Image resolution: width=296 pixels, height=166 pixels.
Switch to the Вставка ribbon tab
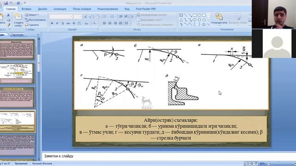click(26, 9)
